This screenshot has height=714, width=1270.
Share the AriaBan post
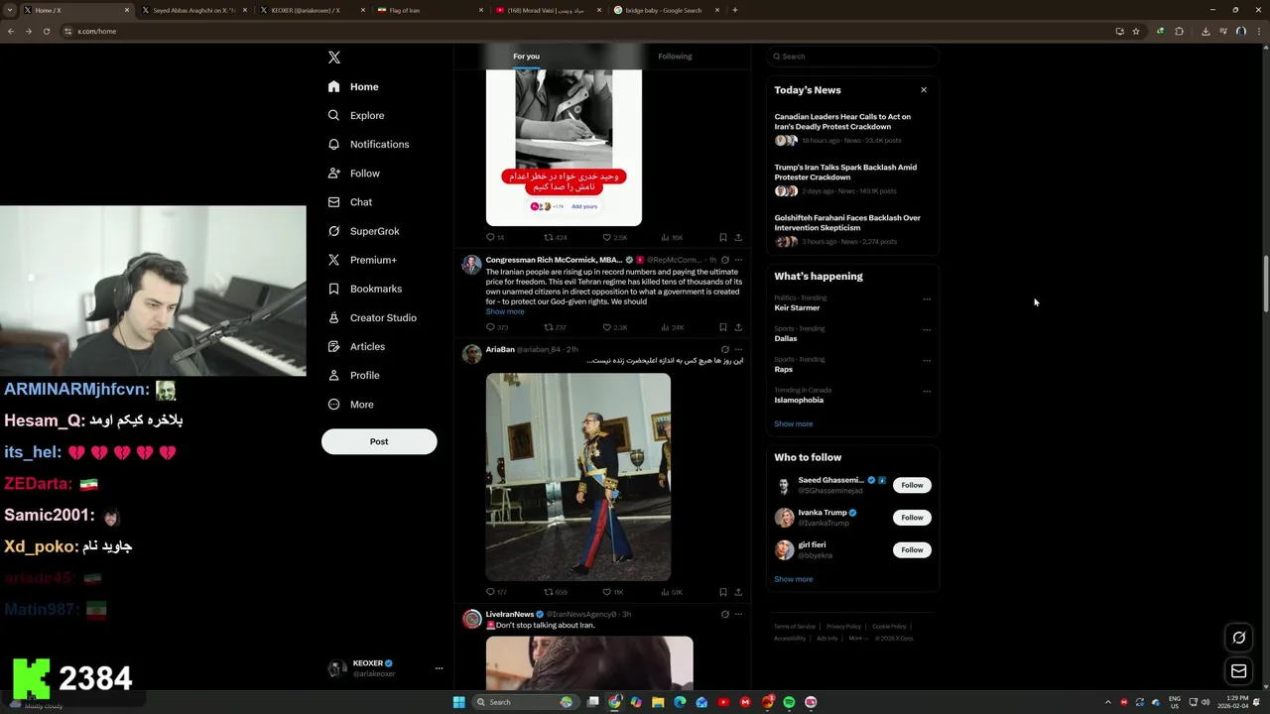tap(738, 592)
